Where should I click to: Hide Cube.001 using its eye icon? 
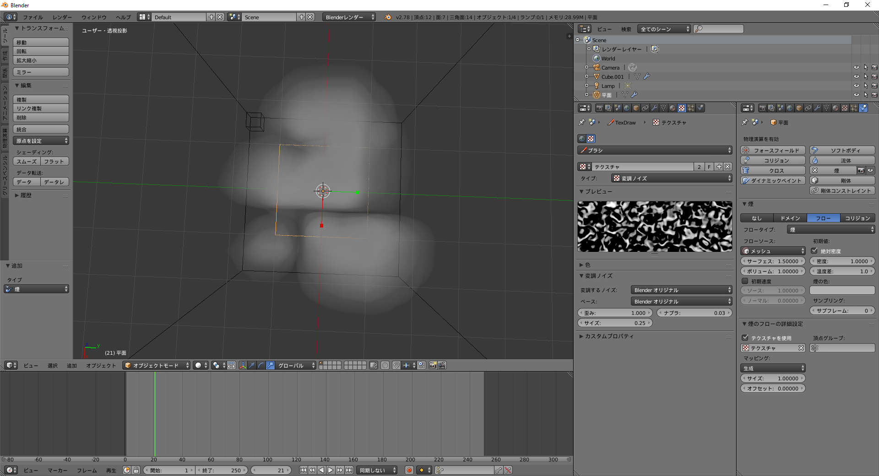pyautogui.click(x=856, y=76)
